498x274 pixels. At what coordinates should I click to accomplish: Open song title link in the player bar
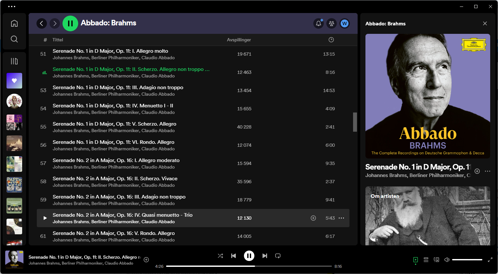click(84, 257)
